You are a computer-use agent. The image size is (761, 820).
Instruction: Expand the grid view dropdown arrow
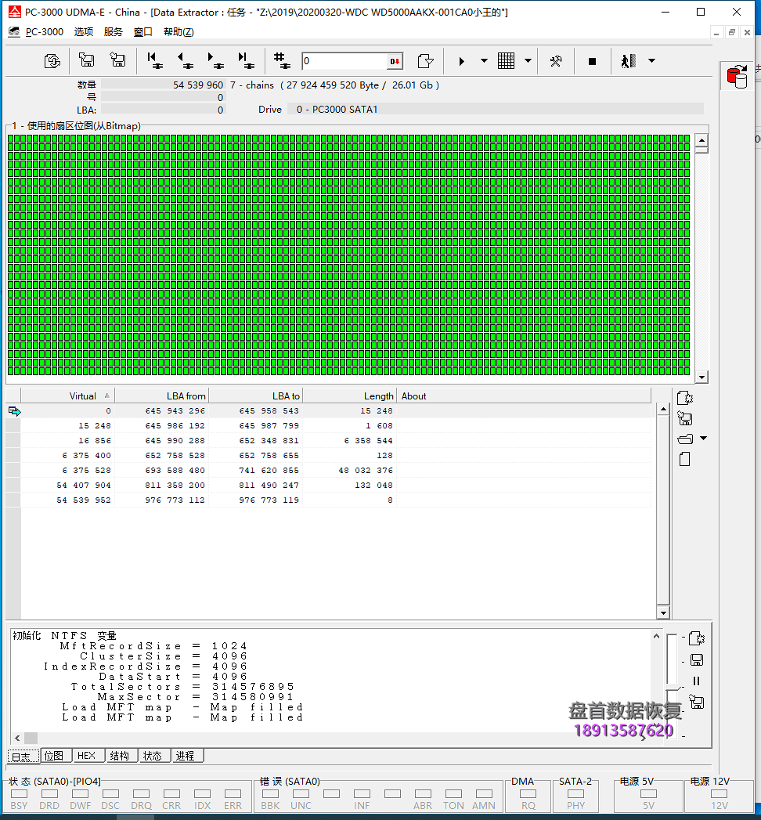528,60
